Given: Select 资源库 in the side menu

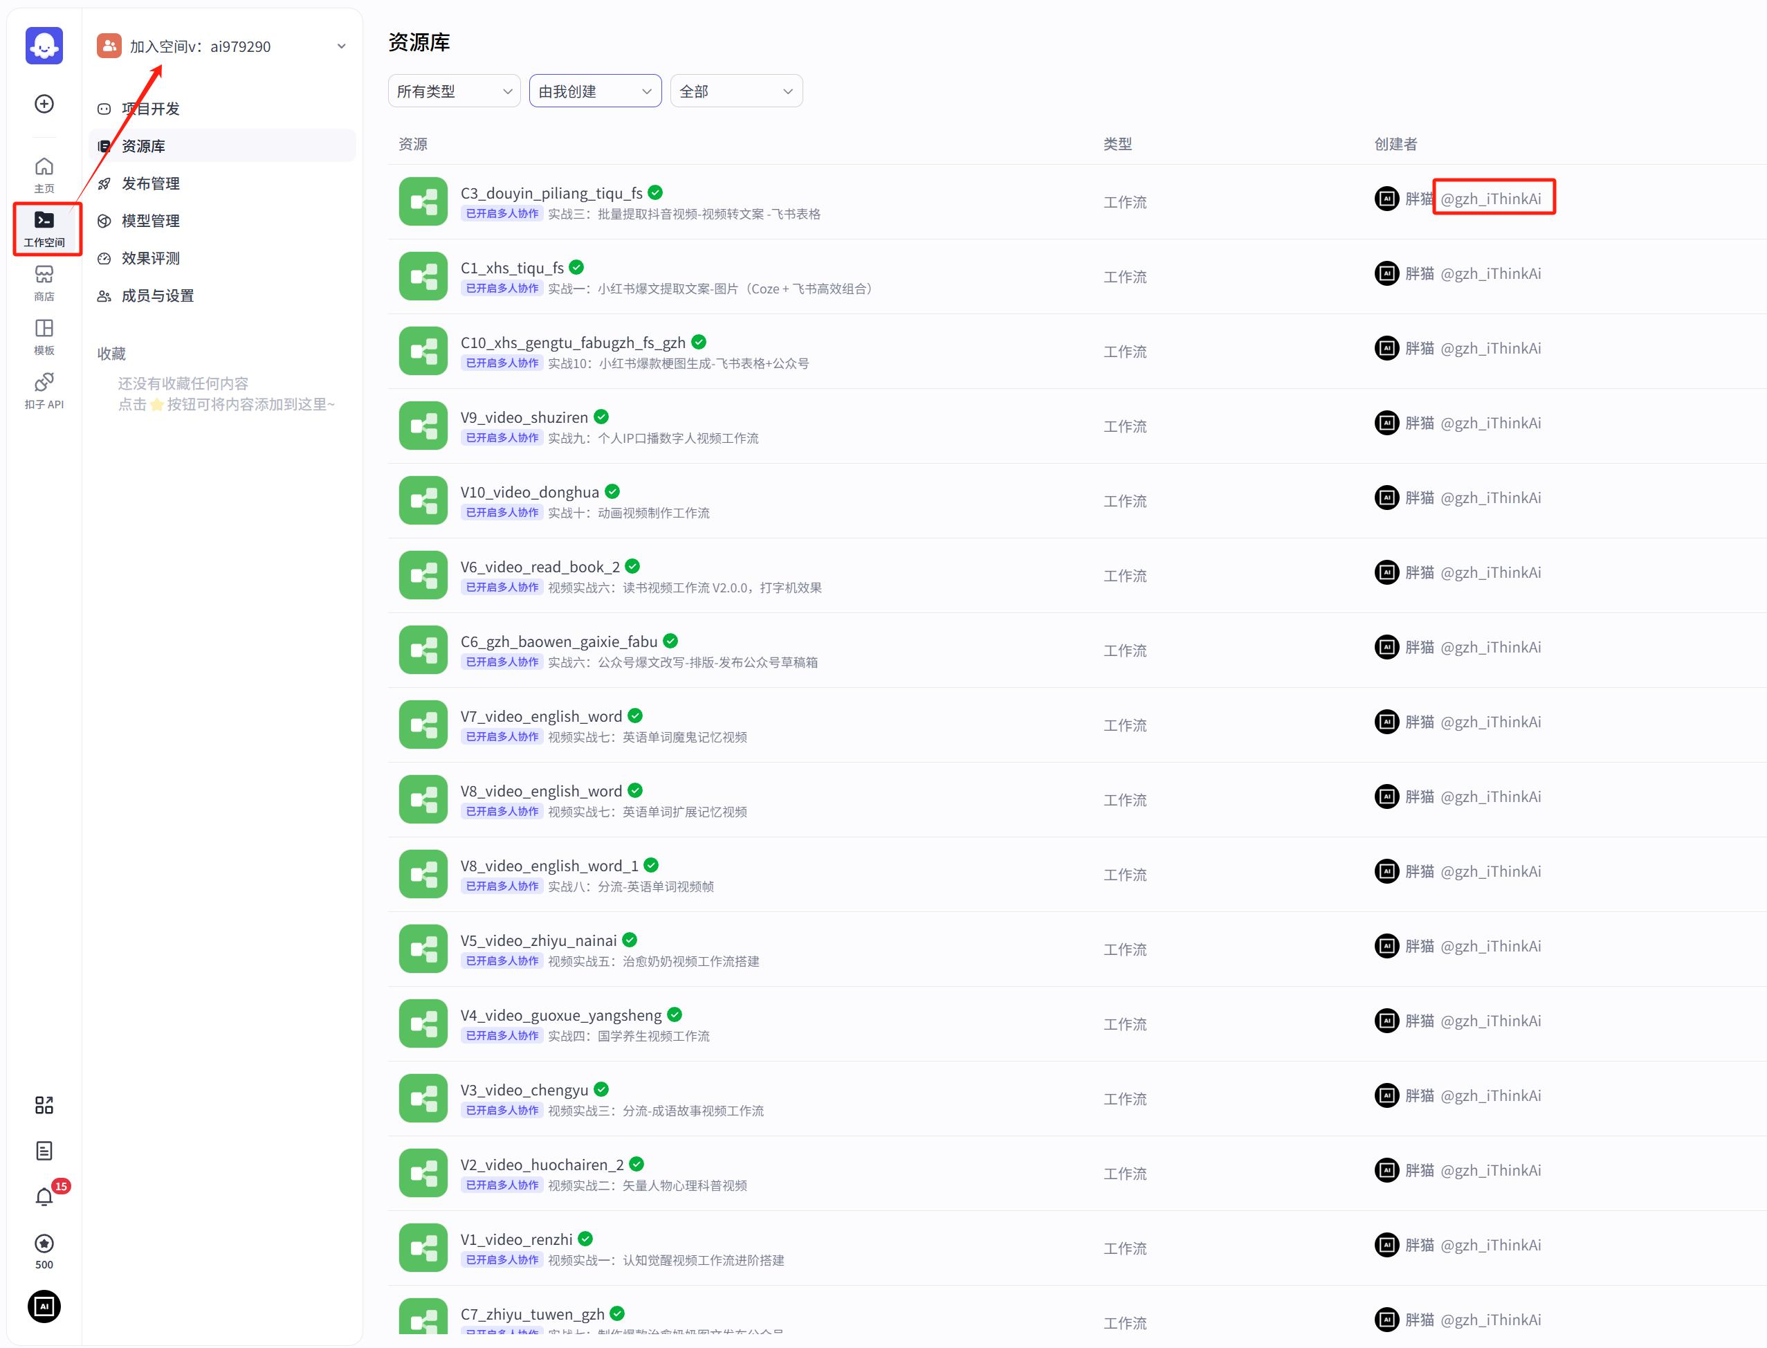Looking at the screenshot, I should click(x=222, y=145).
